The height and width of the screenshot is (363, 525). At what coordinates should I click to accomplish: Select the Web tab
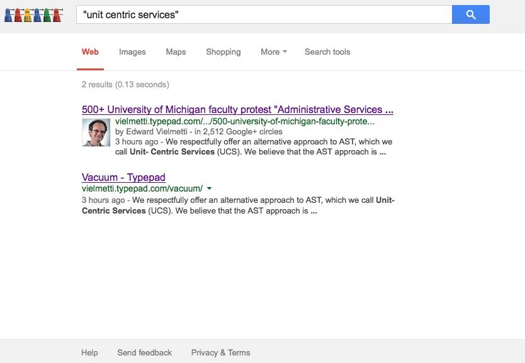click(x=90, y=51)
